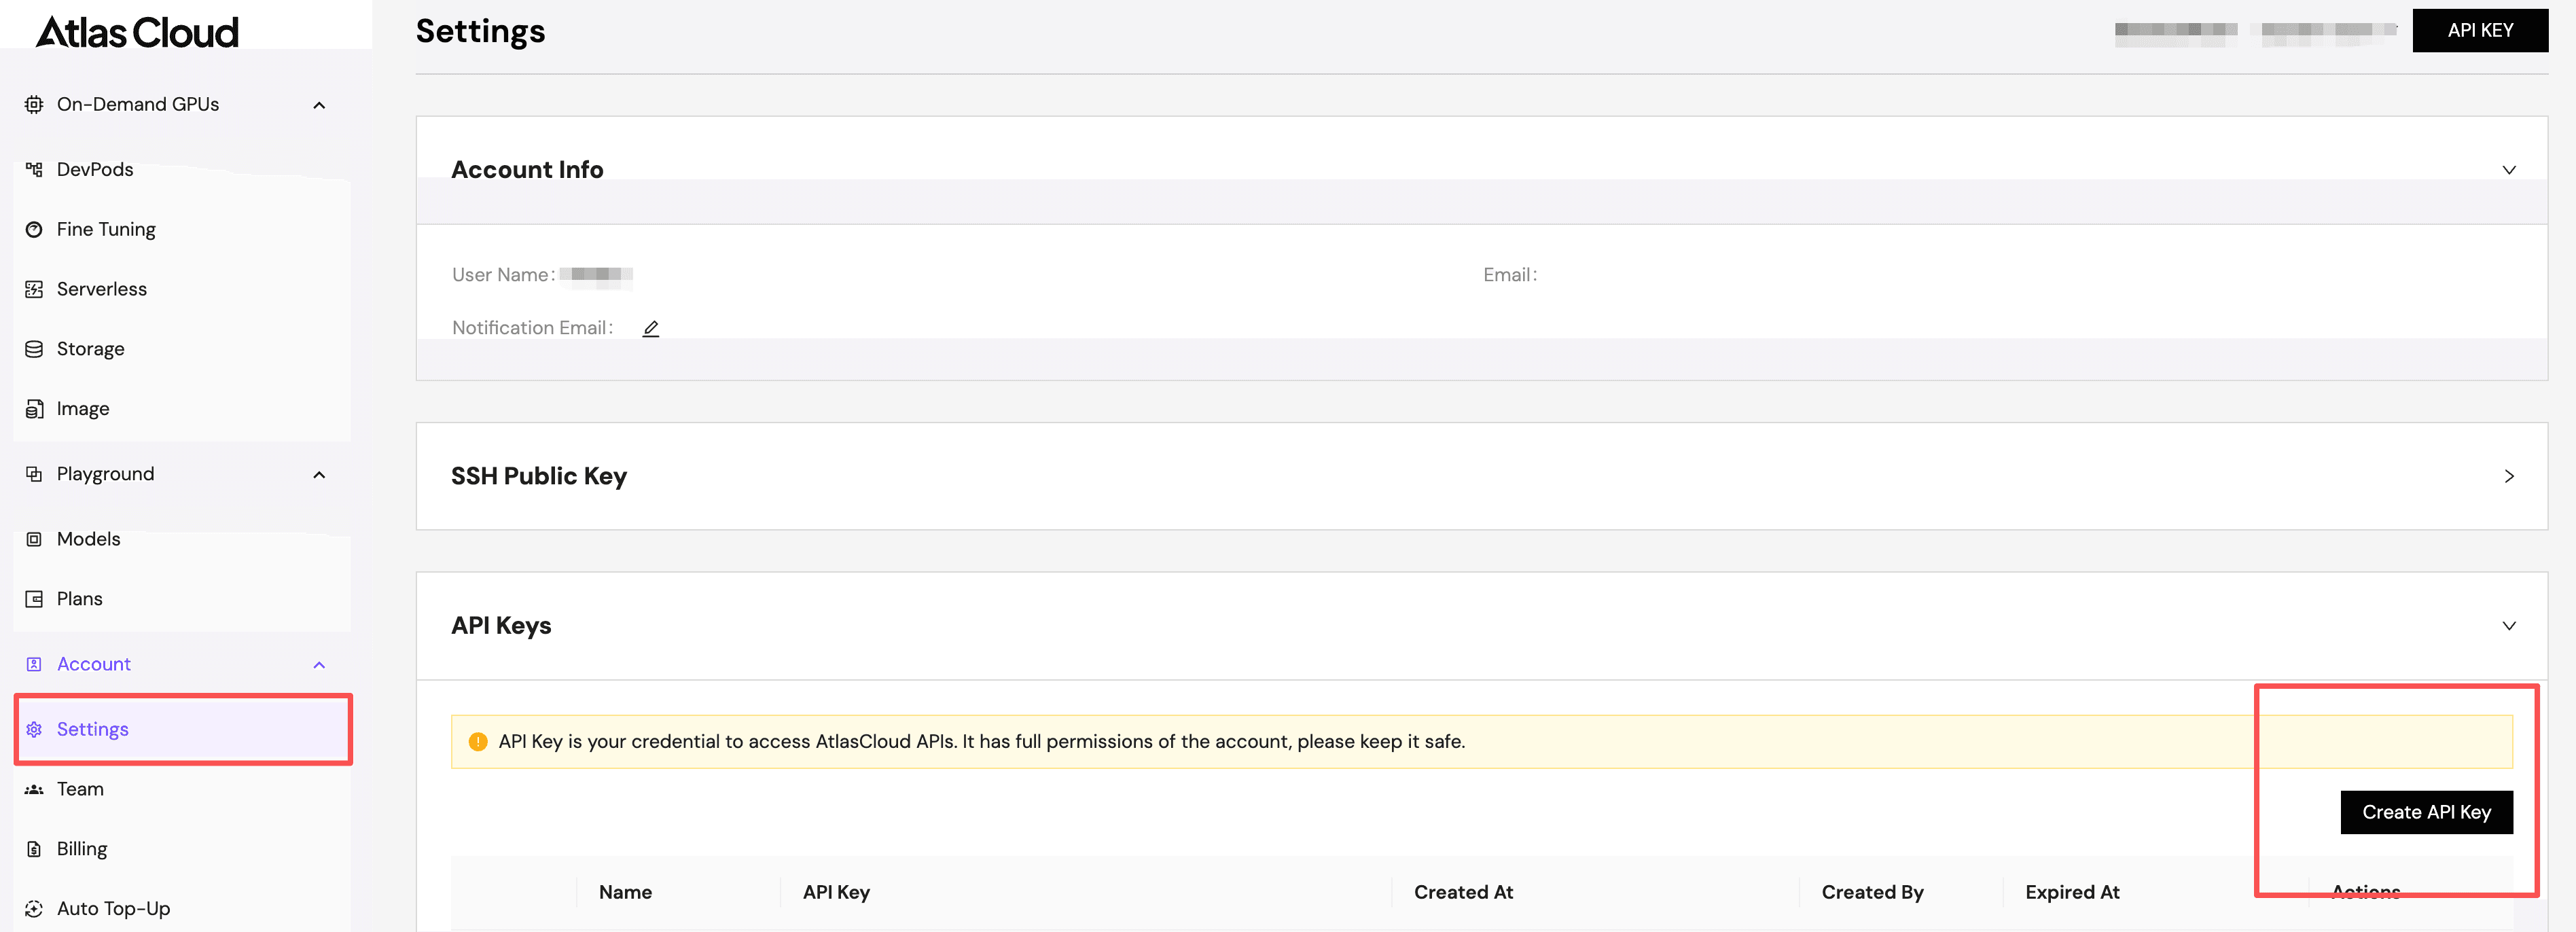Screen dimensions: 2576x932
Task: Collapse the API Keys section chevron
Action: [2509, 626]
